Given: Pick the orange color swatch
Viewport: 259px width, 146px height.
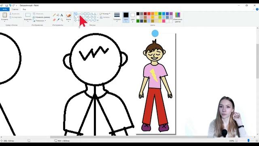Looking at the screenshot, I should [x=153, y=13].
